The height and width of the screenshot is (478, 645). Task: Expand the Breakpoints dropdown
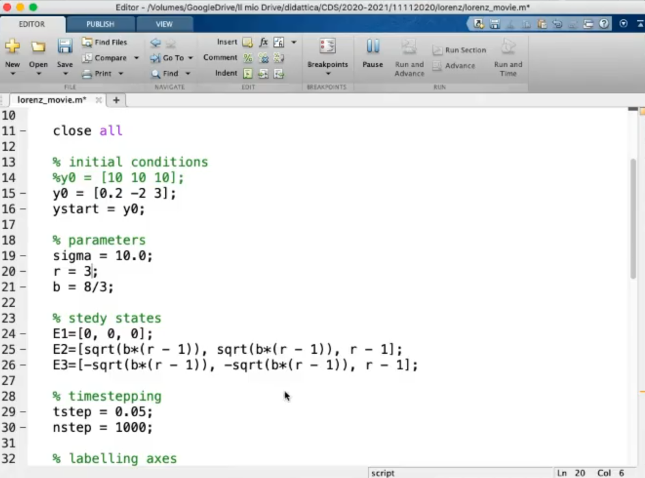click(x=327, y=73)
